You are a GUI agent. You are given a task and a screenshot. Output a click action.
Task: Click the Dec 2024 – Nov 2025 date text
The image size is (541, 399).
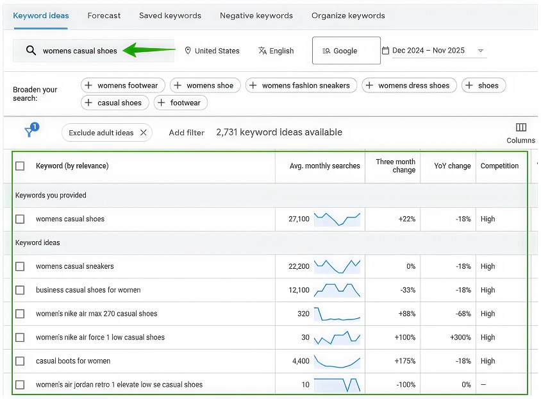(428, 51)
